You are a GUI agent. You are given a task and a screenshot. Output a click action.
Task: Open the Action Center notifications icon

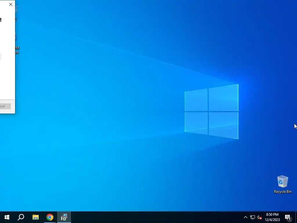tap(288, 217)
